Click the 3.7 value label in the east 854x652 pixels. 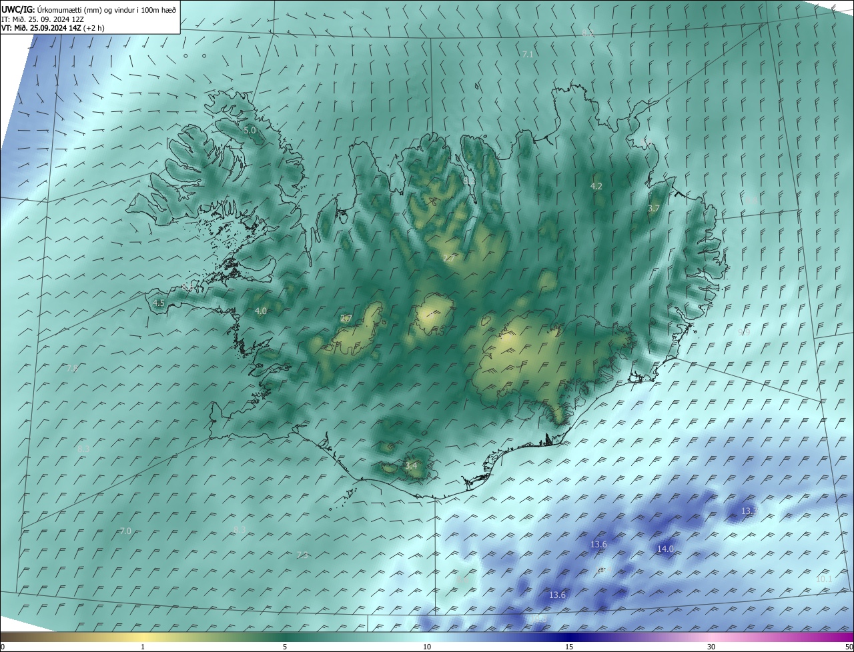(x=654, y=208)
